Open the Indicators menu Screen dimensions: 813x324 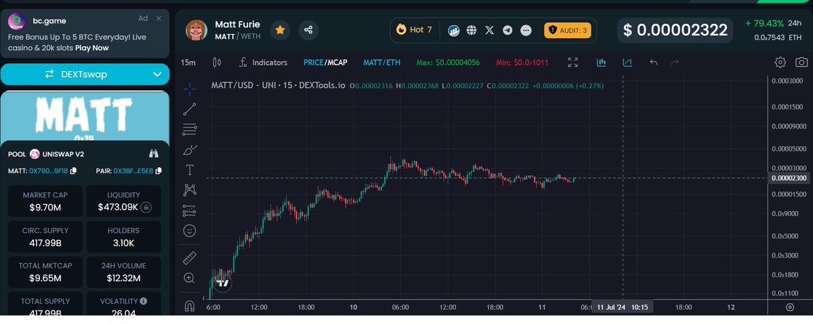[263, 62]
